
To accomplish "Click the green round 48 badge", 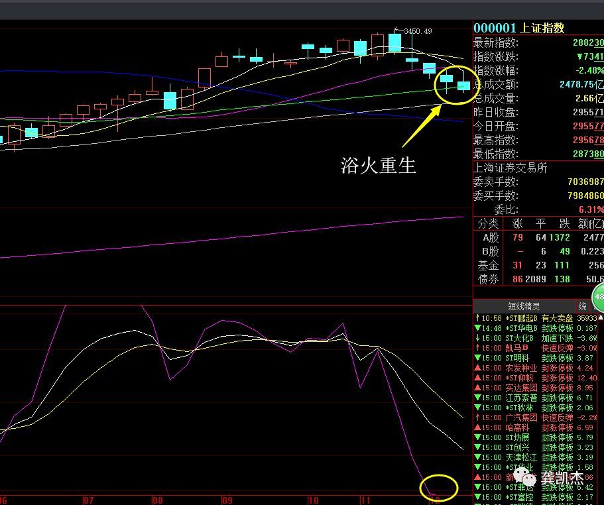I will coord(598,297).
